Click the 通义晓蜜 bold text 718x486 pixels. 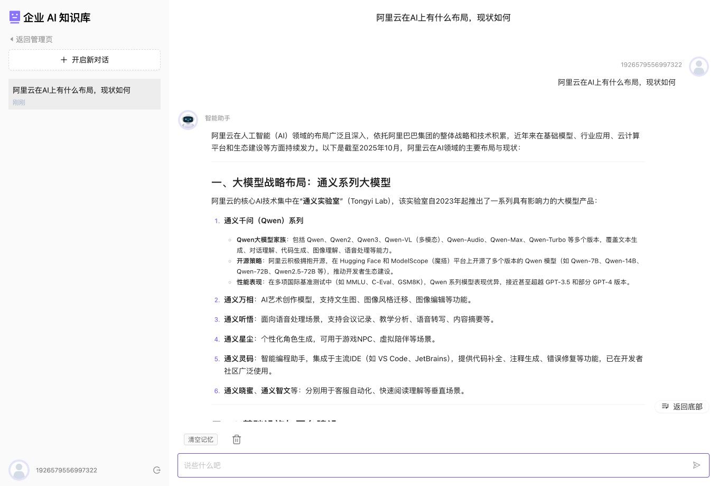tap(239, 391)
